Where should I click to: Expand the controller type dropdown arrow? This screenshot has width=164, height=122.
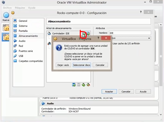[x=149, y=38]
